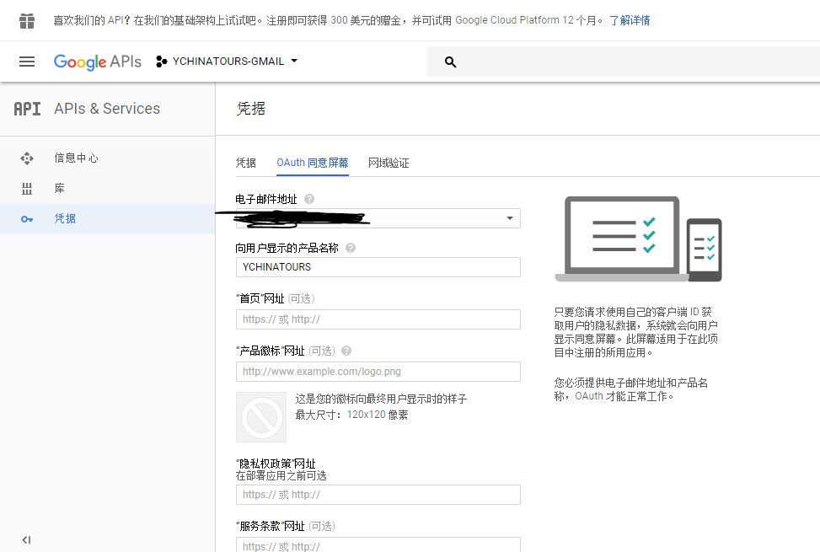Viewport: 820px width, 552px height.
Task: Select 凭据 in the sidebar
Action: (x=107, y=219)
